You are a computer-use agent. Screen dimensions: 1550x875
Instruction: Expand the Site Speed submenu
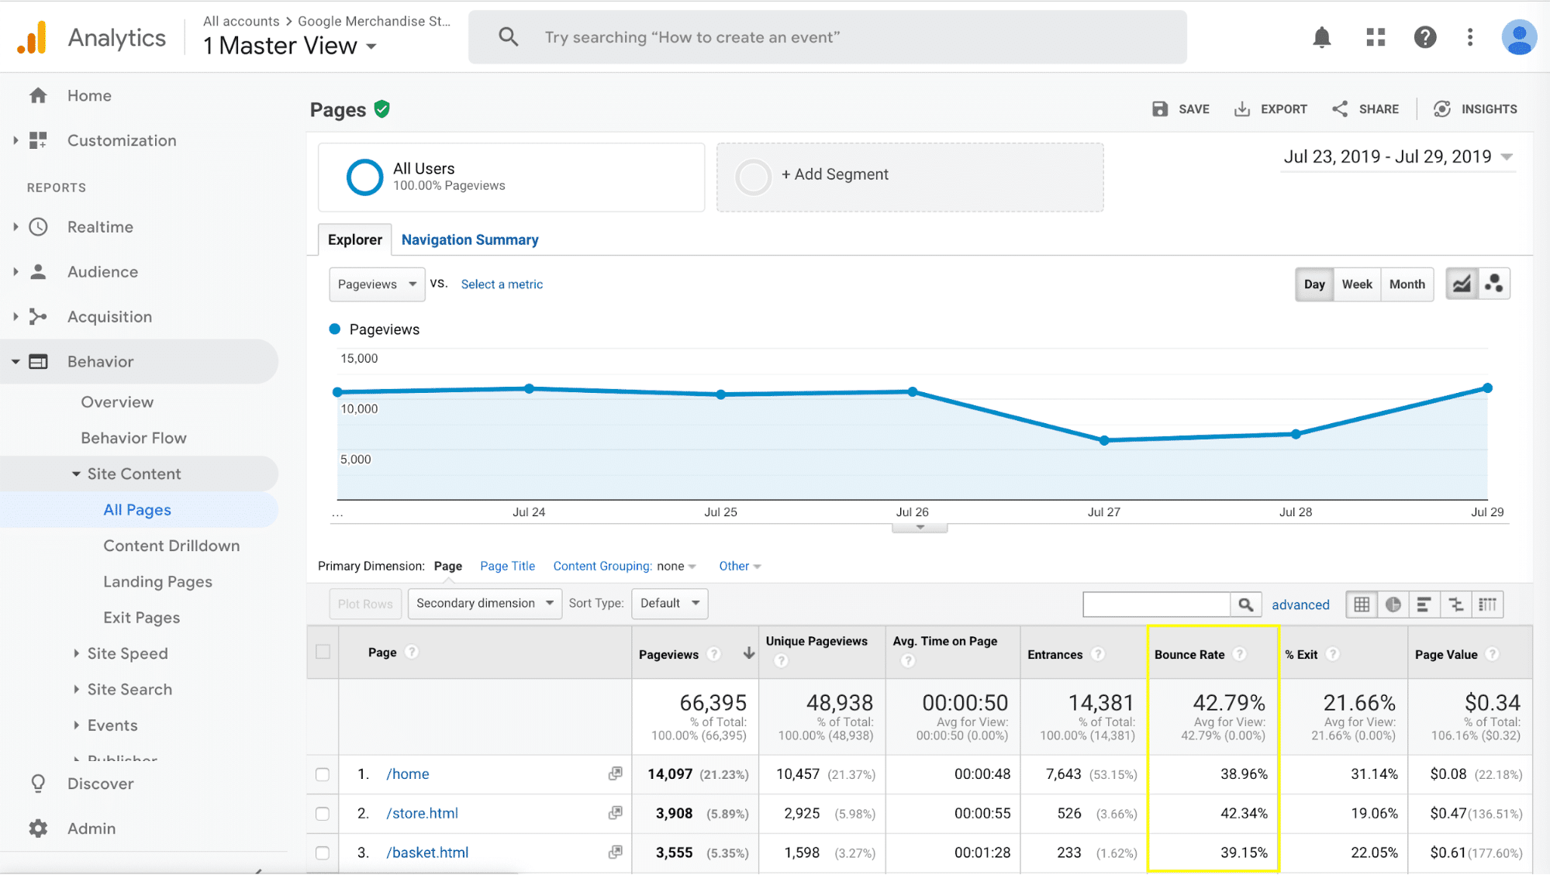[127, 653]
